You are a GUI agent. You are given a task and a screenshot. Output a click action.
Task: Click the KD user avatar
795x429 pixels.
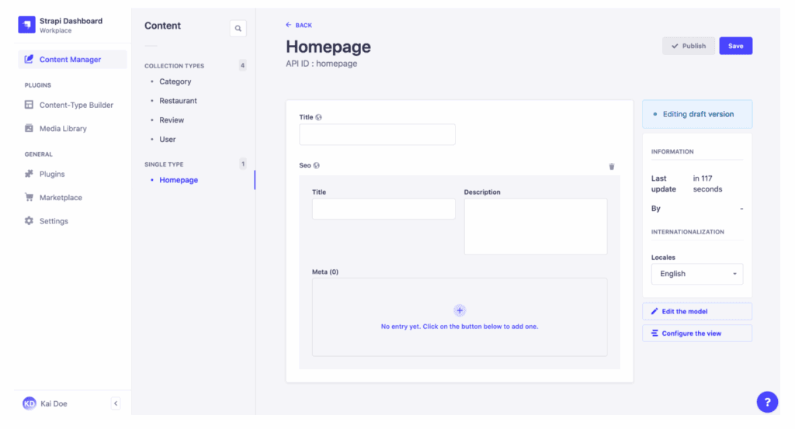point(30,403)
